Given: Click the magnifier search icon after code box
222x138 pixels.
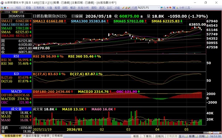Looking at the screenshot, I should [x=165, y=8].
